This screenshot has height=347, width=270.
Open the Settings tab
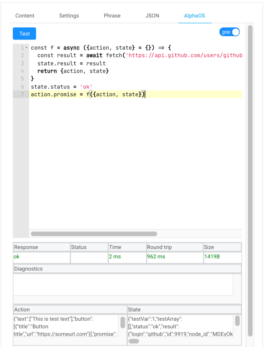(x=69, y=16)
